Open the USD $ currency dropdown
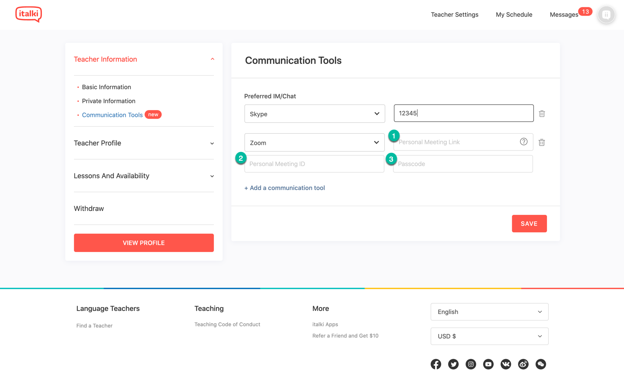624x380 pixels. tap(489, 336)
